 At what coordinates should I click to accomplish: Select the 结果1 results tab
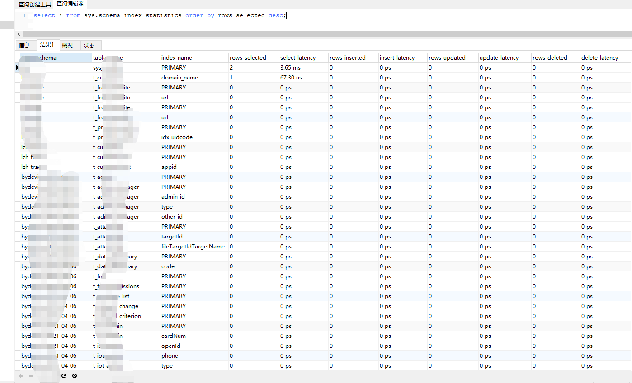pos(47,45)
